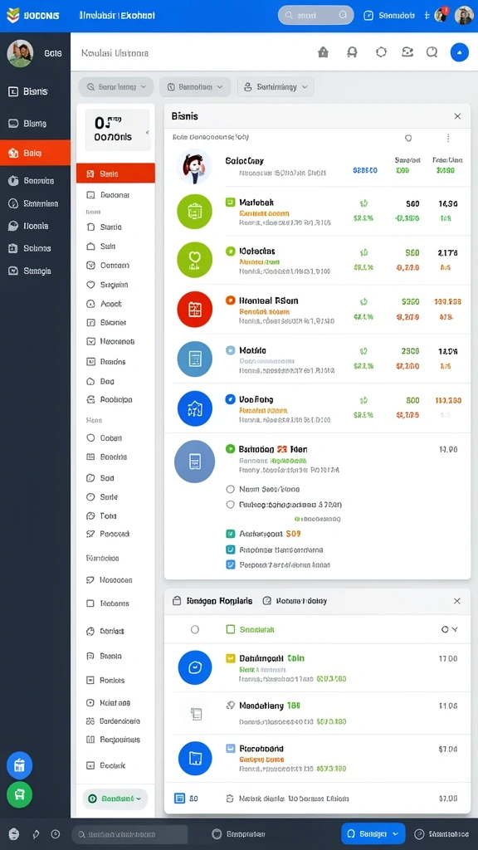Select the orange highlighted Bals sidebar item
Image resolution: width=478 pixels, height=850 pixels.
coord(35,153)
